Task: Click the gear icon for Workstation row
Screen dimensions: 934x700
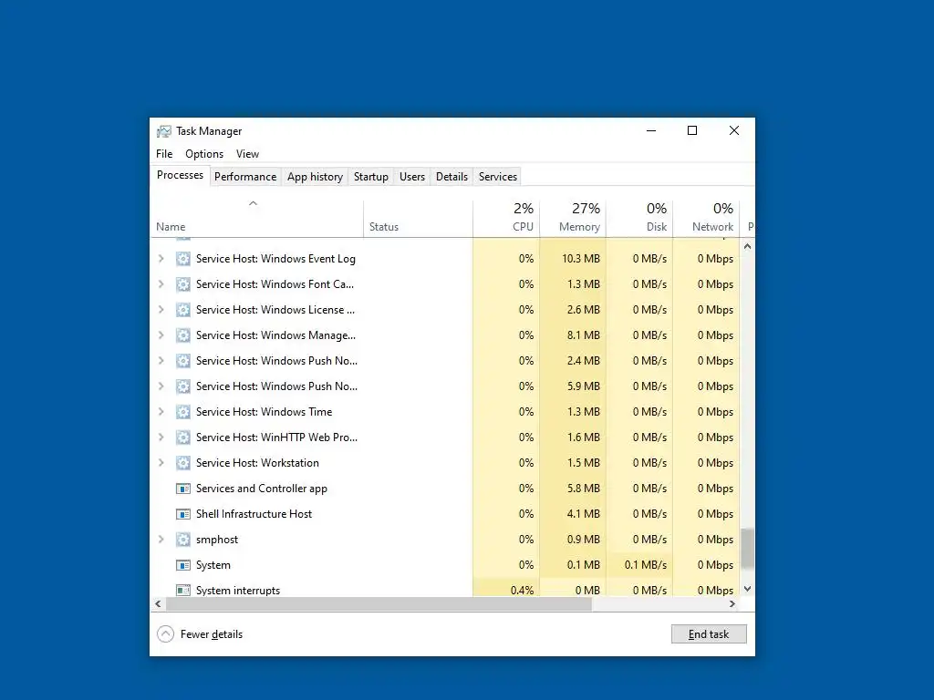Action: point(182,463)
